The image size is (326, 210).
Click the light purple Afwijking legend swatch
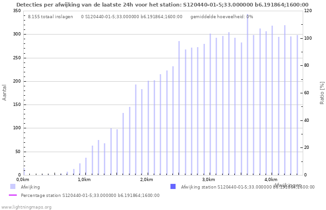click(x=13, y=187)
